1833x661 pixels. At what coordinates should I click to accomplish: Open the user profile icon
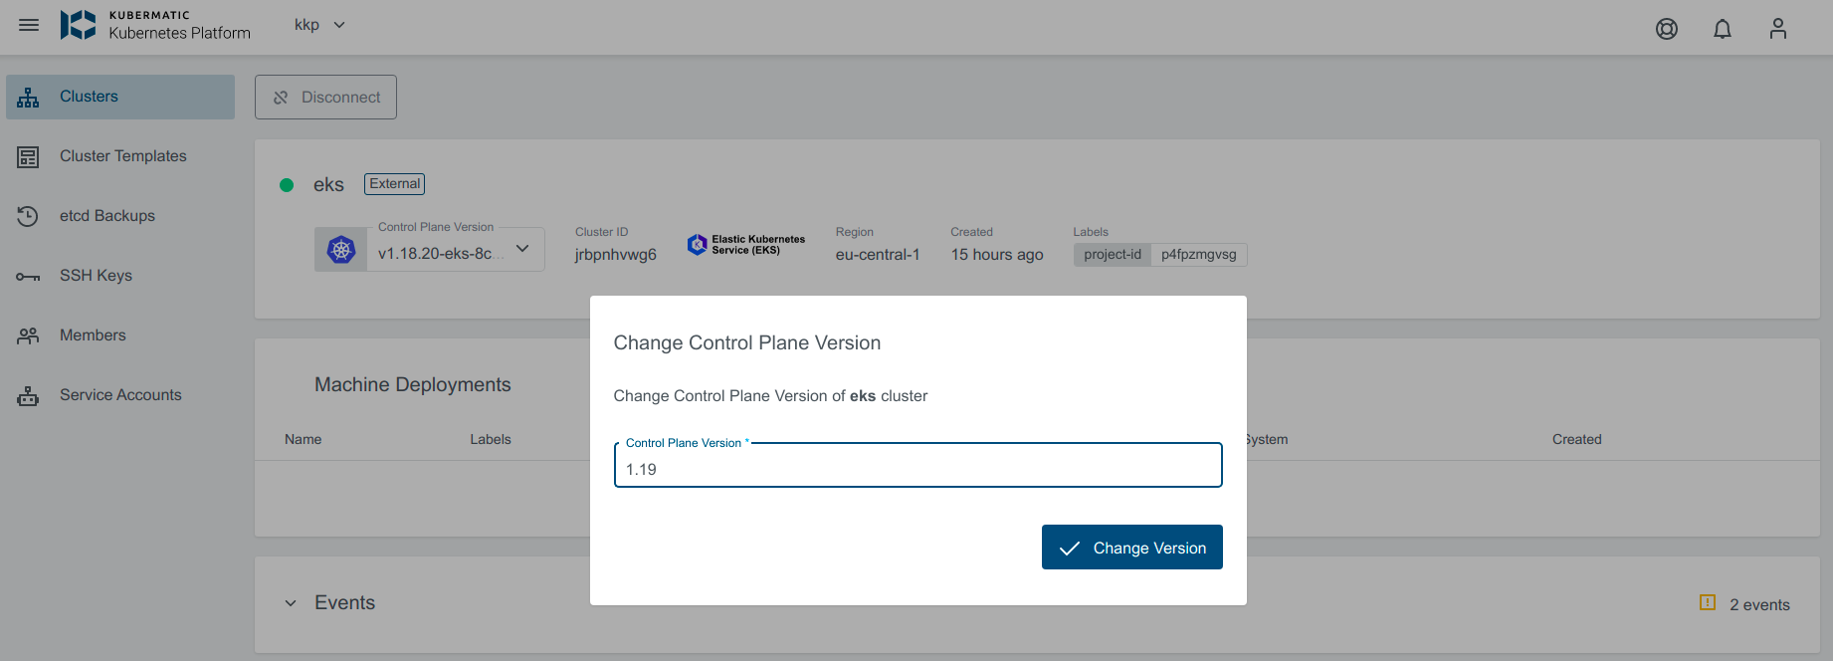pos(1777,29)
